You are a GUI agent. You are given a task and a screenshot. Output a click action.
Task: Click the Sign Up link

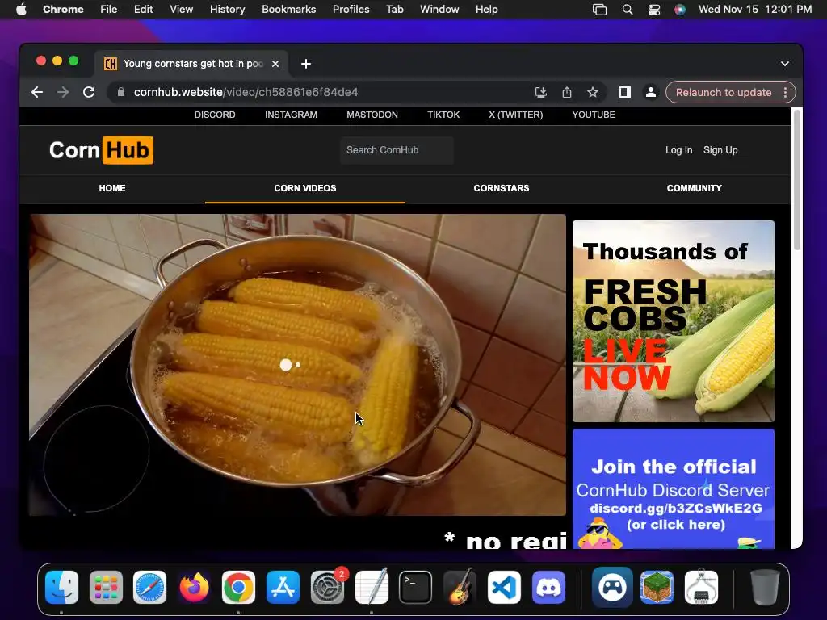(720, 150)
